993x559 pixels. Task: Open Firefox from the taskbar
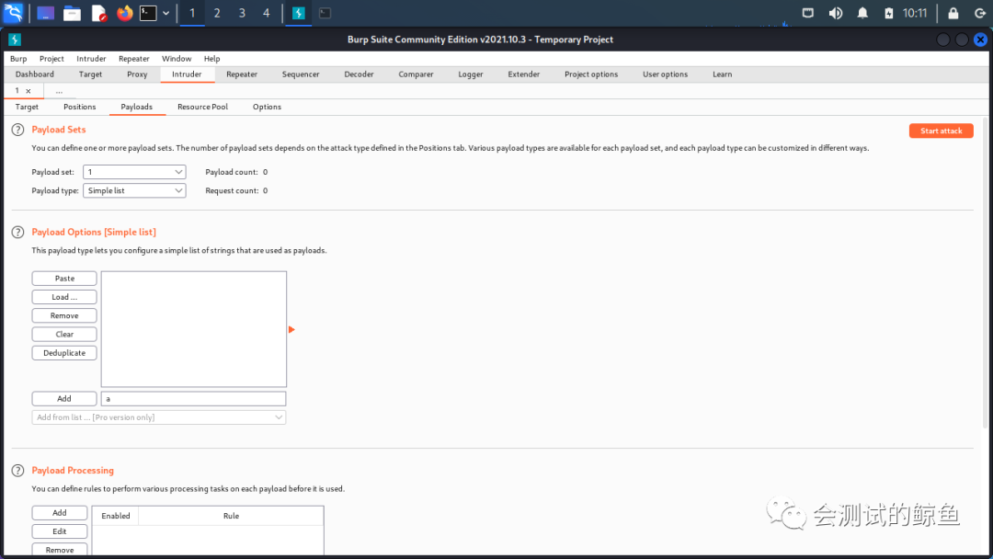click(x=125, y=13)
